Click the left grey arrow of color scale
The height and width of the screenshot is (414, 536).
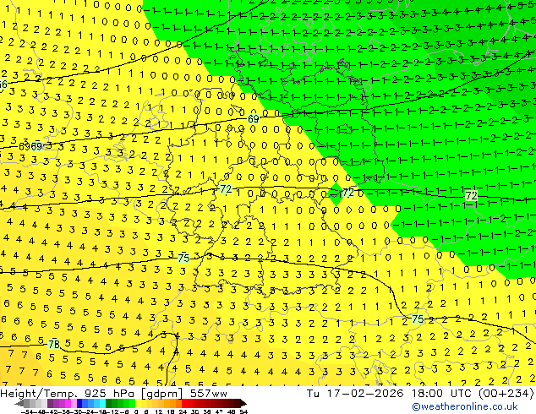point(19,403)
